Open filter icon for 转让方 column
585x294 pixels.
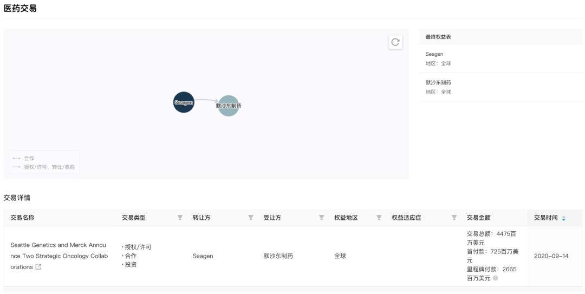pyautogui.click(x=251, y=218)
